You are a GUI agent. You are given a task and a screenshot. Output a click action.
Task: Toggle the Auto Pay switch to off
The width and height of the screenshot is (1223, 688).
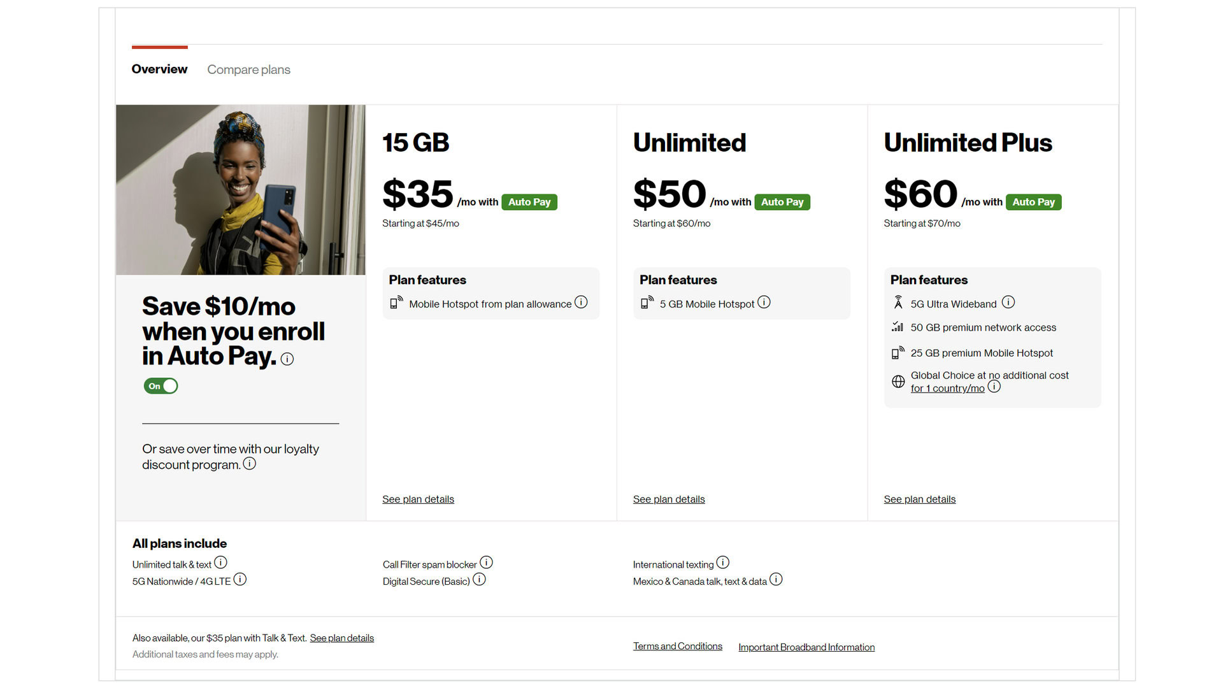pyautogui.click(x=160, y=385)
